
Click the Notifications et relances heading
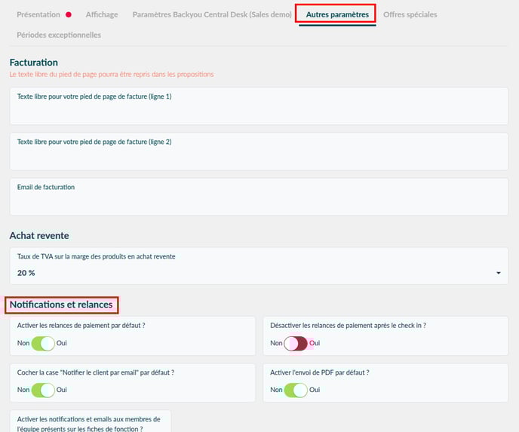pos(61,305)
